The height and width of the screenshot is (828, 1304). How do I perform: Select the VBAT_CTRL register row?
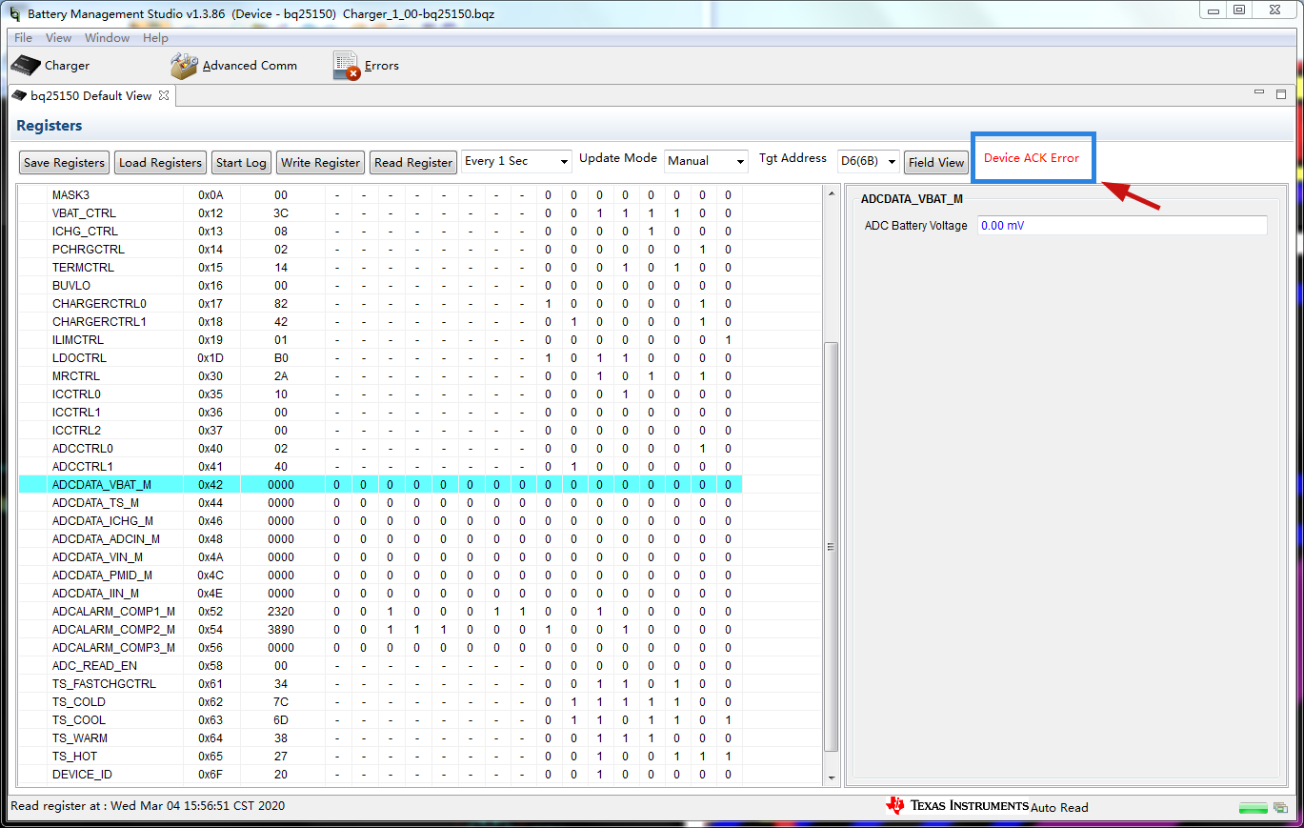tap(380, 212)
